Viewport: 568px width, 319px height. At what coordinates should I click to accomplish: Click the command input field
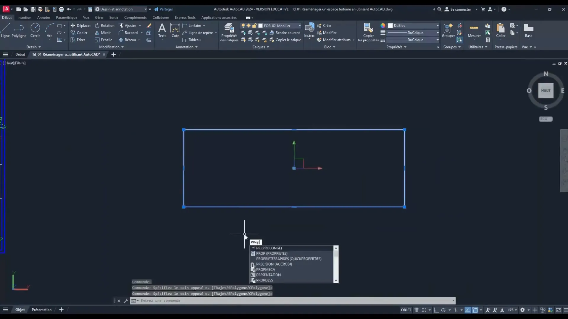click(x=293, y=300)
